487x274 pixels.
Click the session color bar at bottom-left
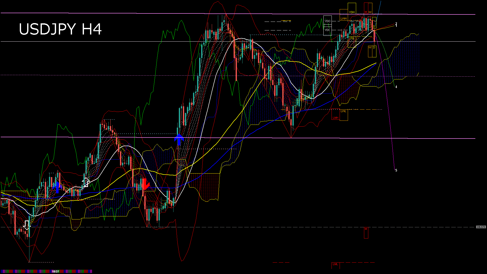pyautogui.click(x=25, y=271)
